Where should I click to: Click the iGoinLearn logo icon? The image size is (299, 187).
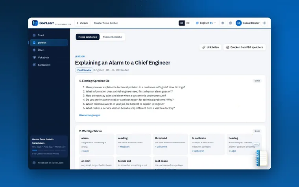tap(35, 23)
